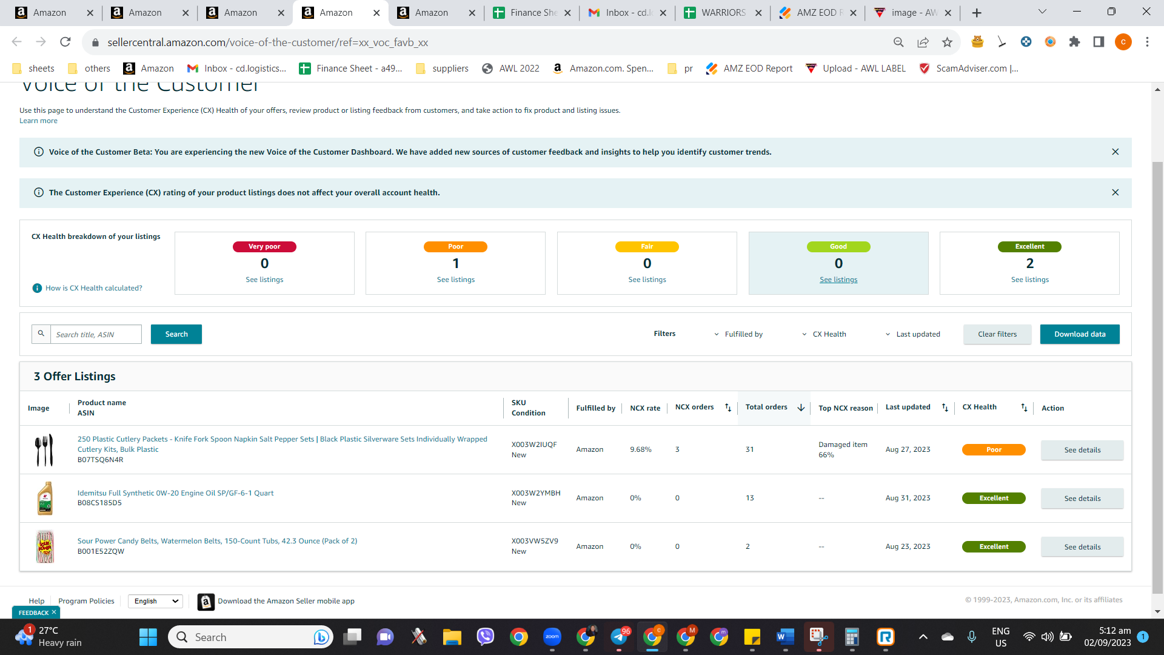Open the Program Policies footer link
Viewport: 1164px width, 655px height.
coord(86,601)
